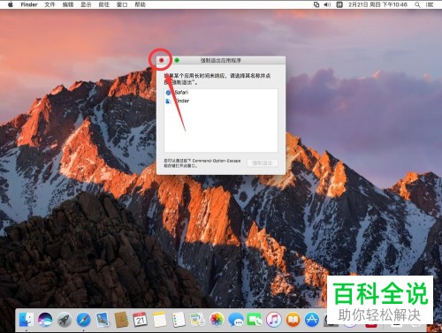Open the Maps app icon

(198, 320)
